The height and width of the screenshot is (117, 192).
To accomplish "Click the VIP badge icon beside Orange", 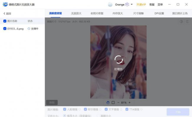I will [x=127, y=4].
